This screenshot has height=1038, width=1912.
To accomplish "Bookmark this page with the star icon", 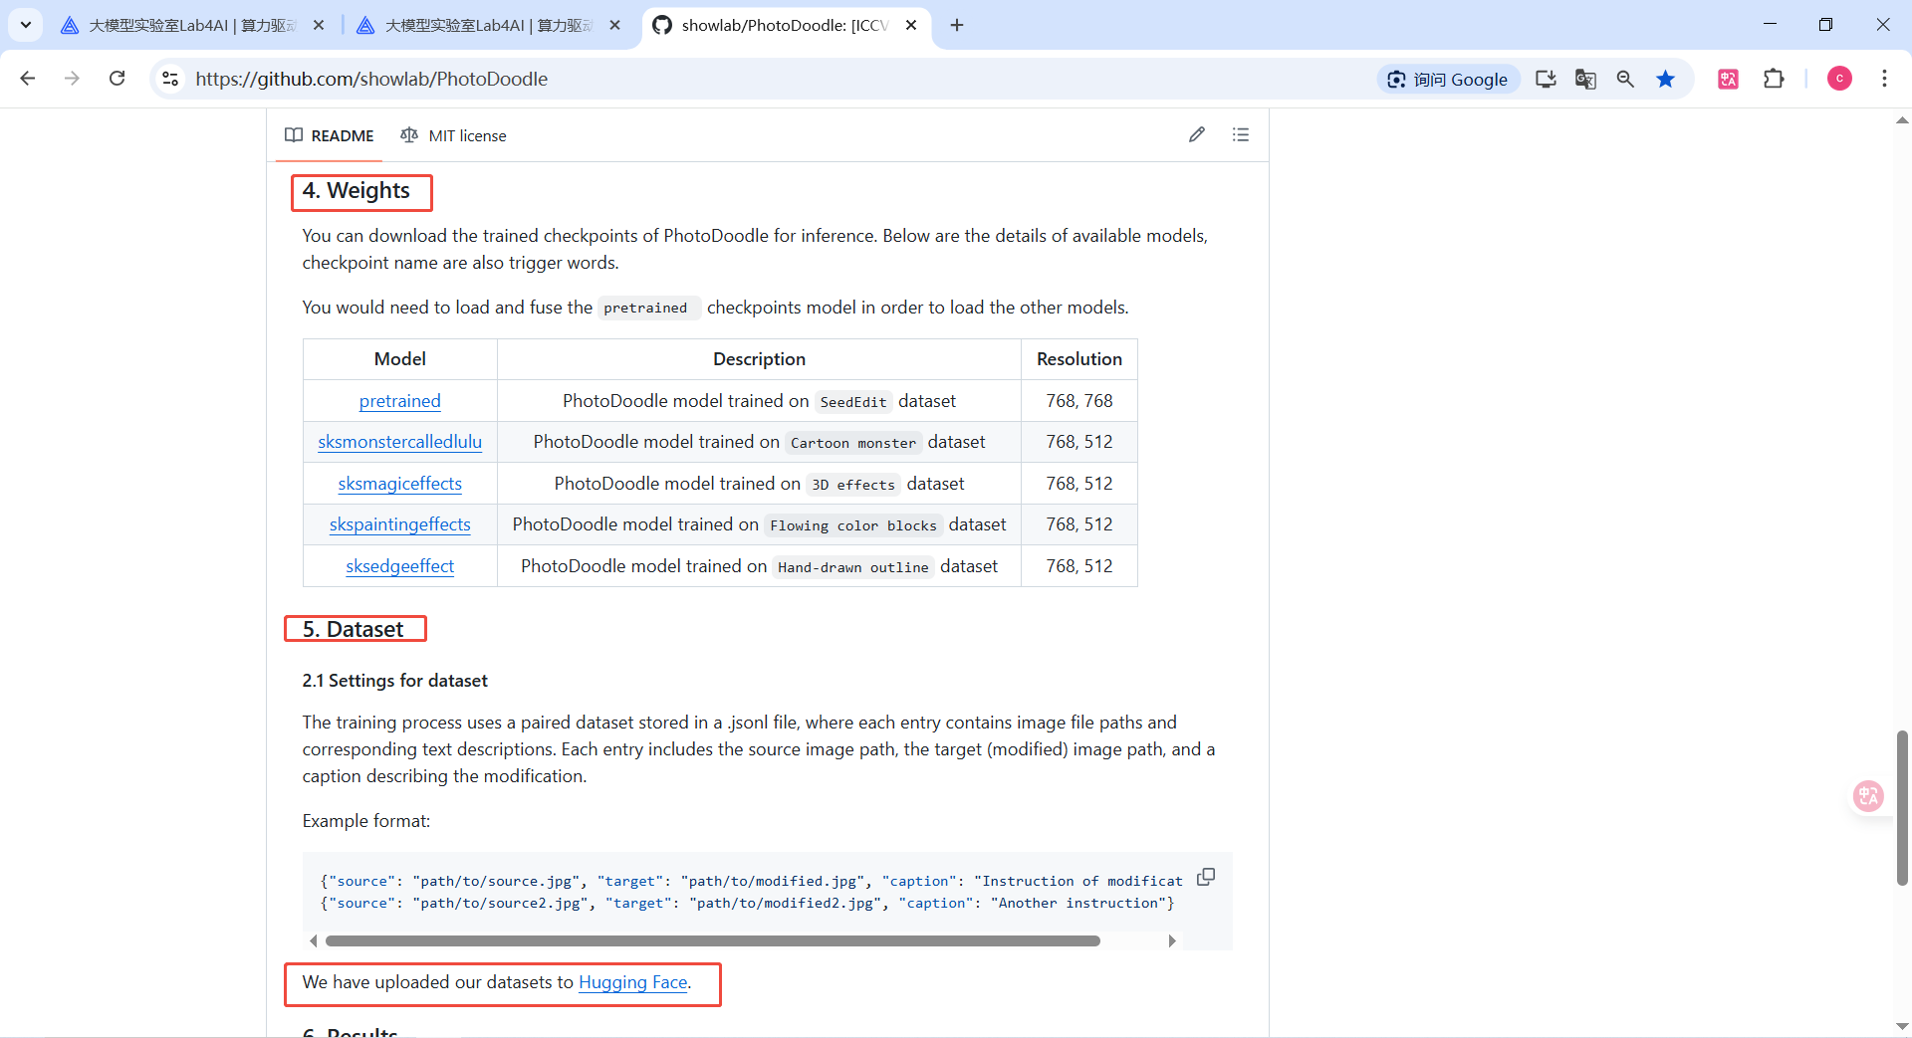I will coord(1665,79).
